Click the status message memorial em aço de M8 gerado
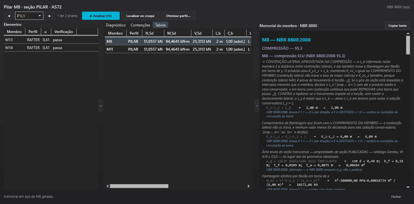The width and height of the screenshot is (414, 204). (29, 196)
